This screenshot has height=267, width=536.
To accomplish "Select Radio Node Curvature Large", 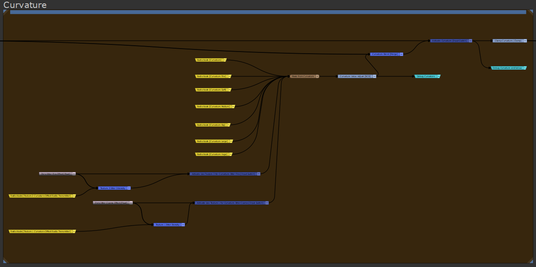I will (x=212, y=141).
